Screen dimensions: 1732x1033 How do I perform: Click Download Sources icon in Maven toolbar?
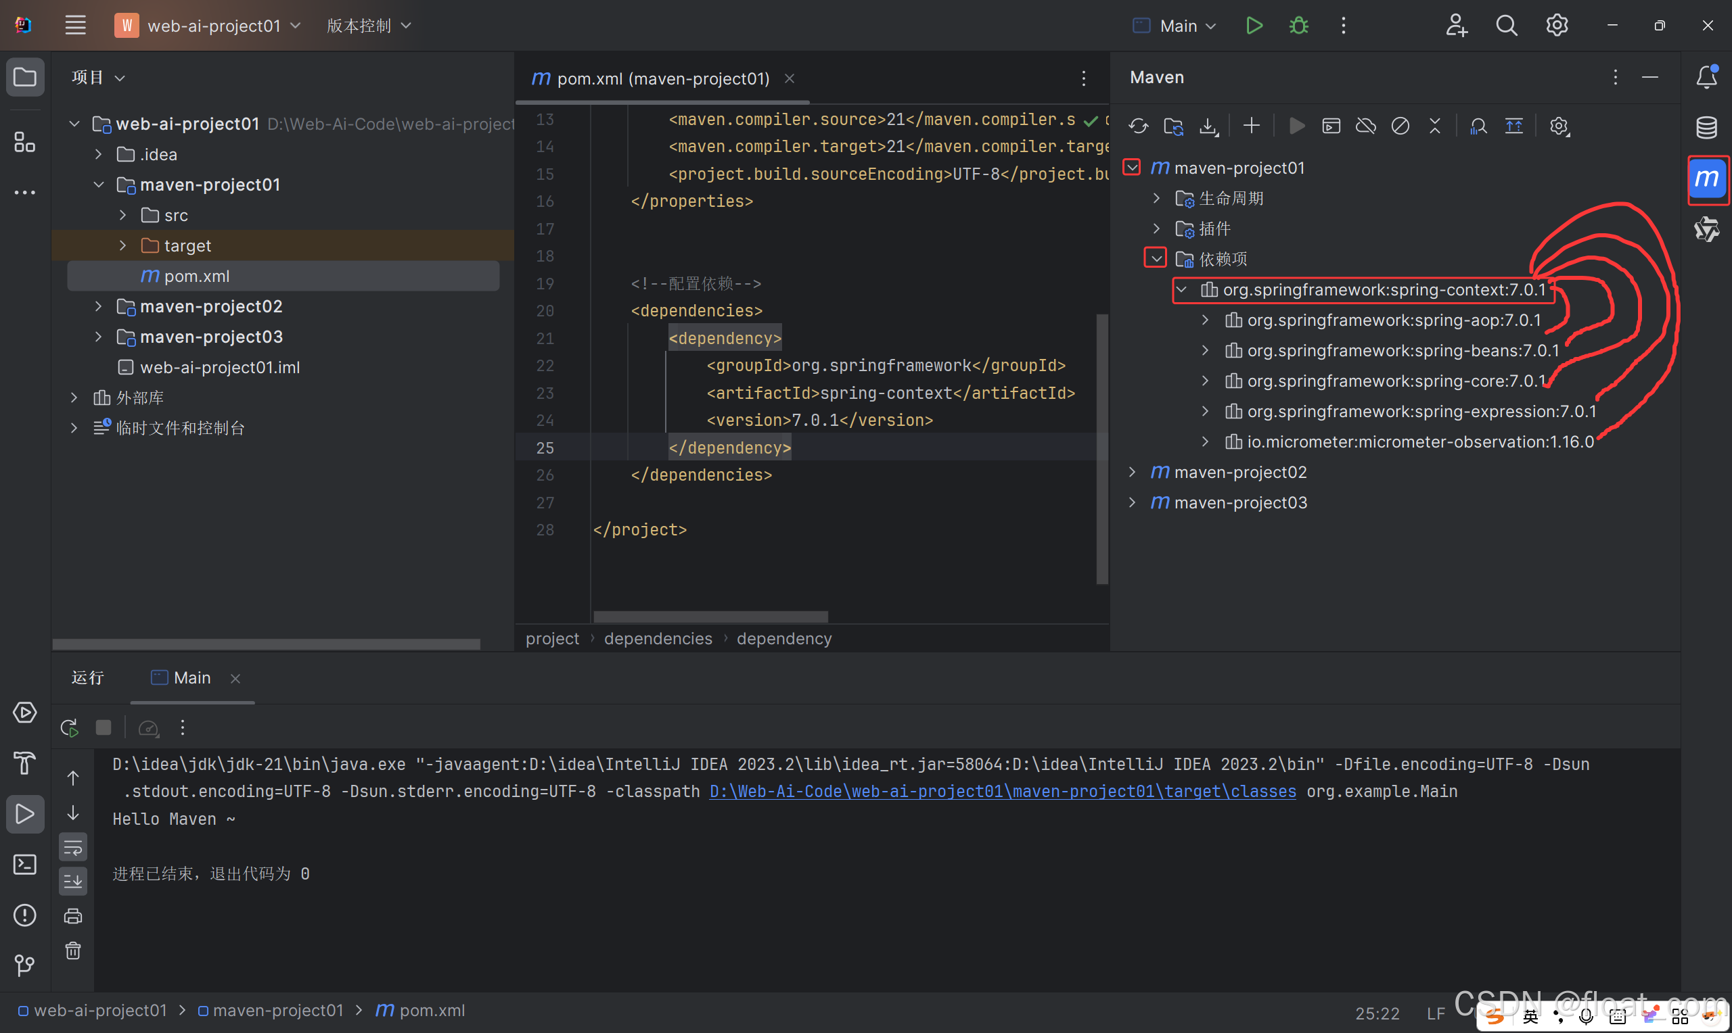(x=1208, y=126)
